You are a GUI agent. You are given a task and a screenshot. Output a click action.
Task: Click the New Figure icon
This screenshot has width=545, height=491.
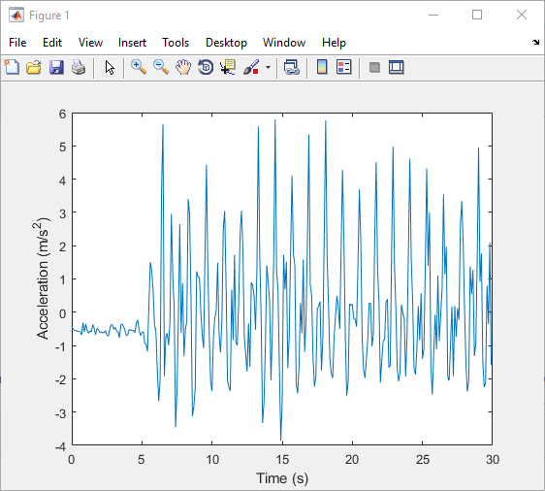[12, 67]
